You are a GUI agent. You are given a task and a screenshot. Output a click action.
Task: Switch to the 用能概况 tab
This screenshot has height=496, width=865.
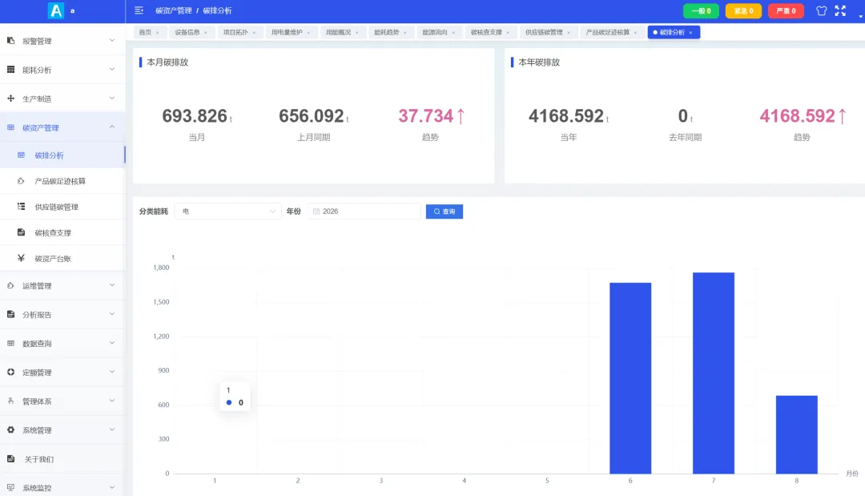click(338, 33)
